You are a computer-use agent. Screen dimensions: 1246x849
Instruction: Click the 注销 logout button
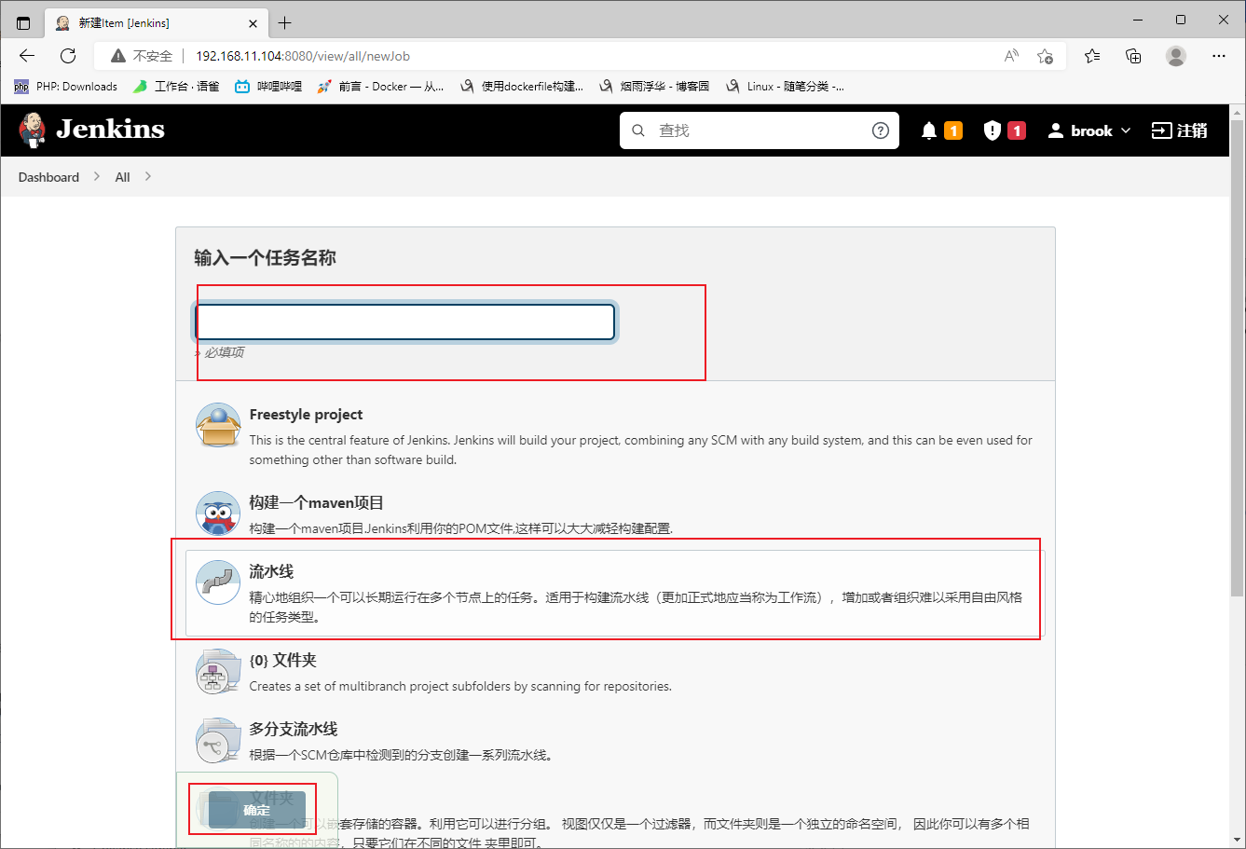pos(1180,130)
